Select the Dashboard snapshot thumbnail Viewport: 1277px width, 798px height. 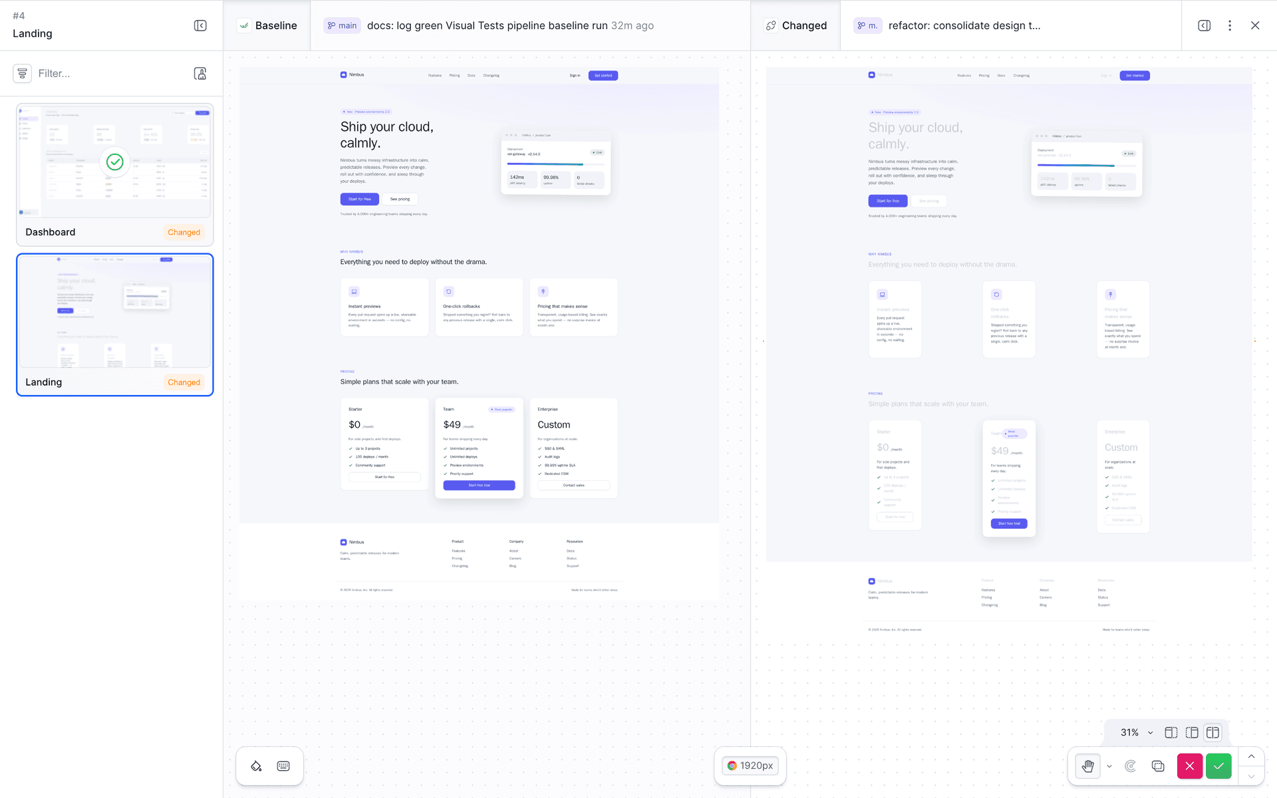tap(115, 161)
